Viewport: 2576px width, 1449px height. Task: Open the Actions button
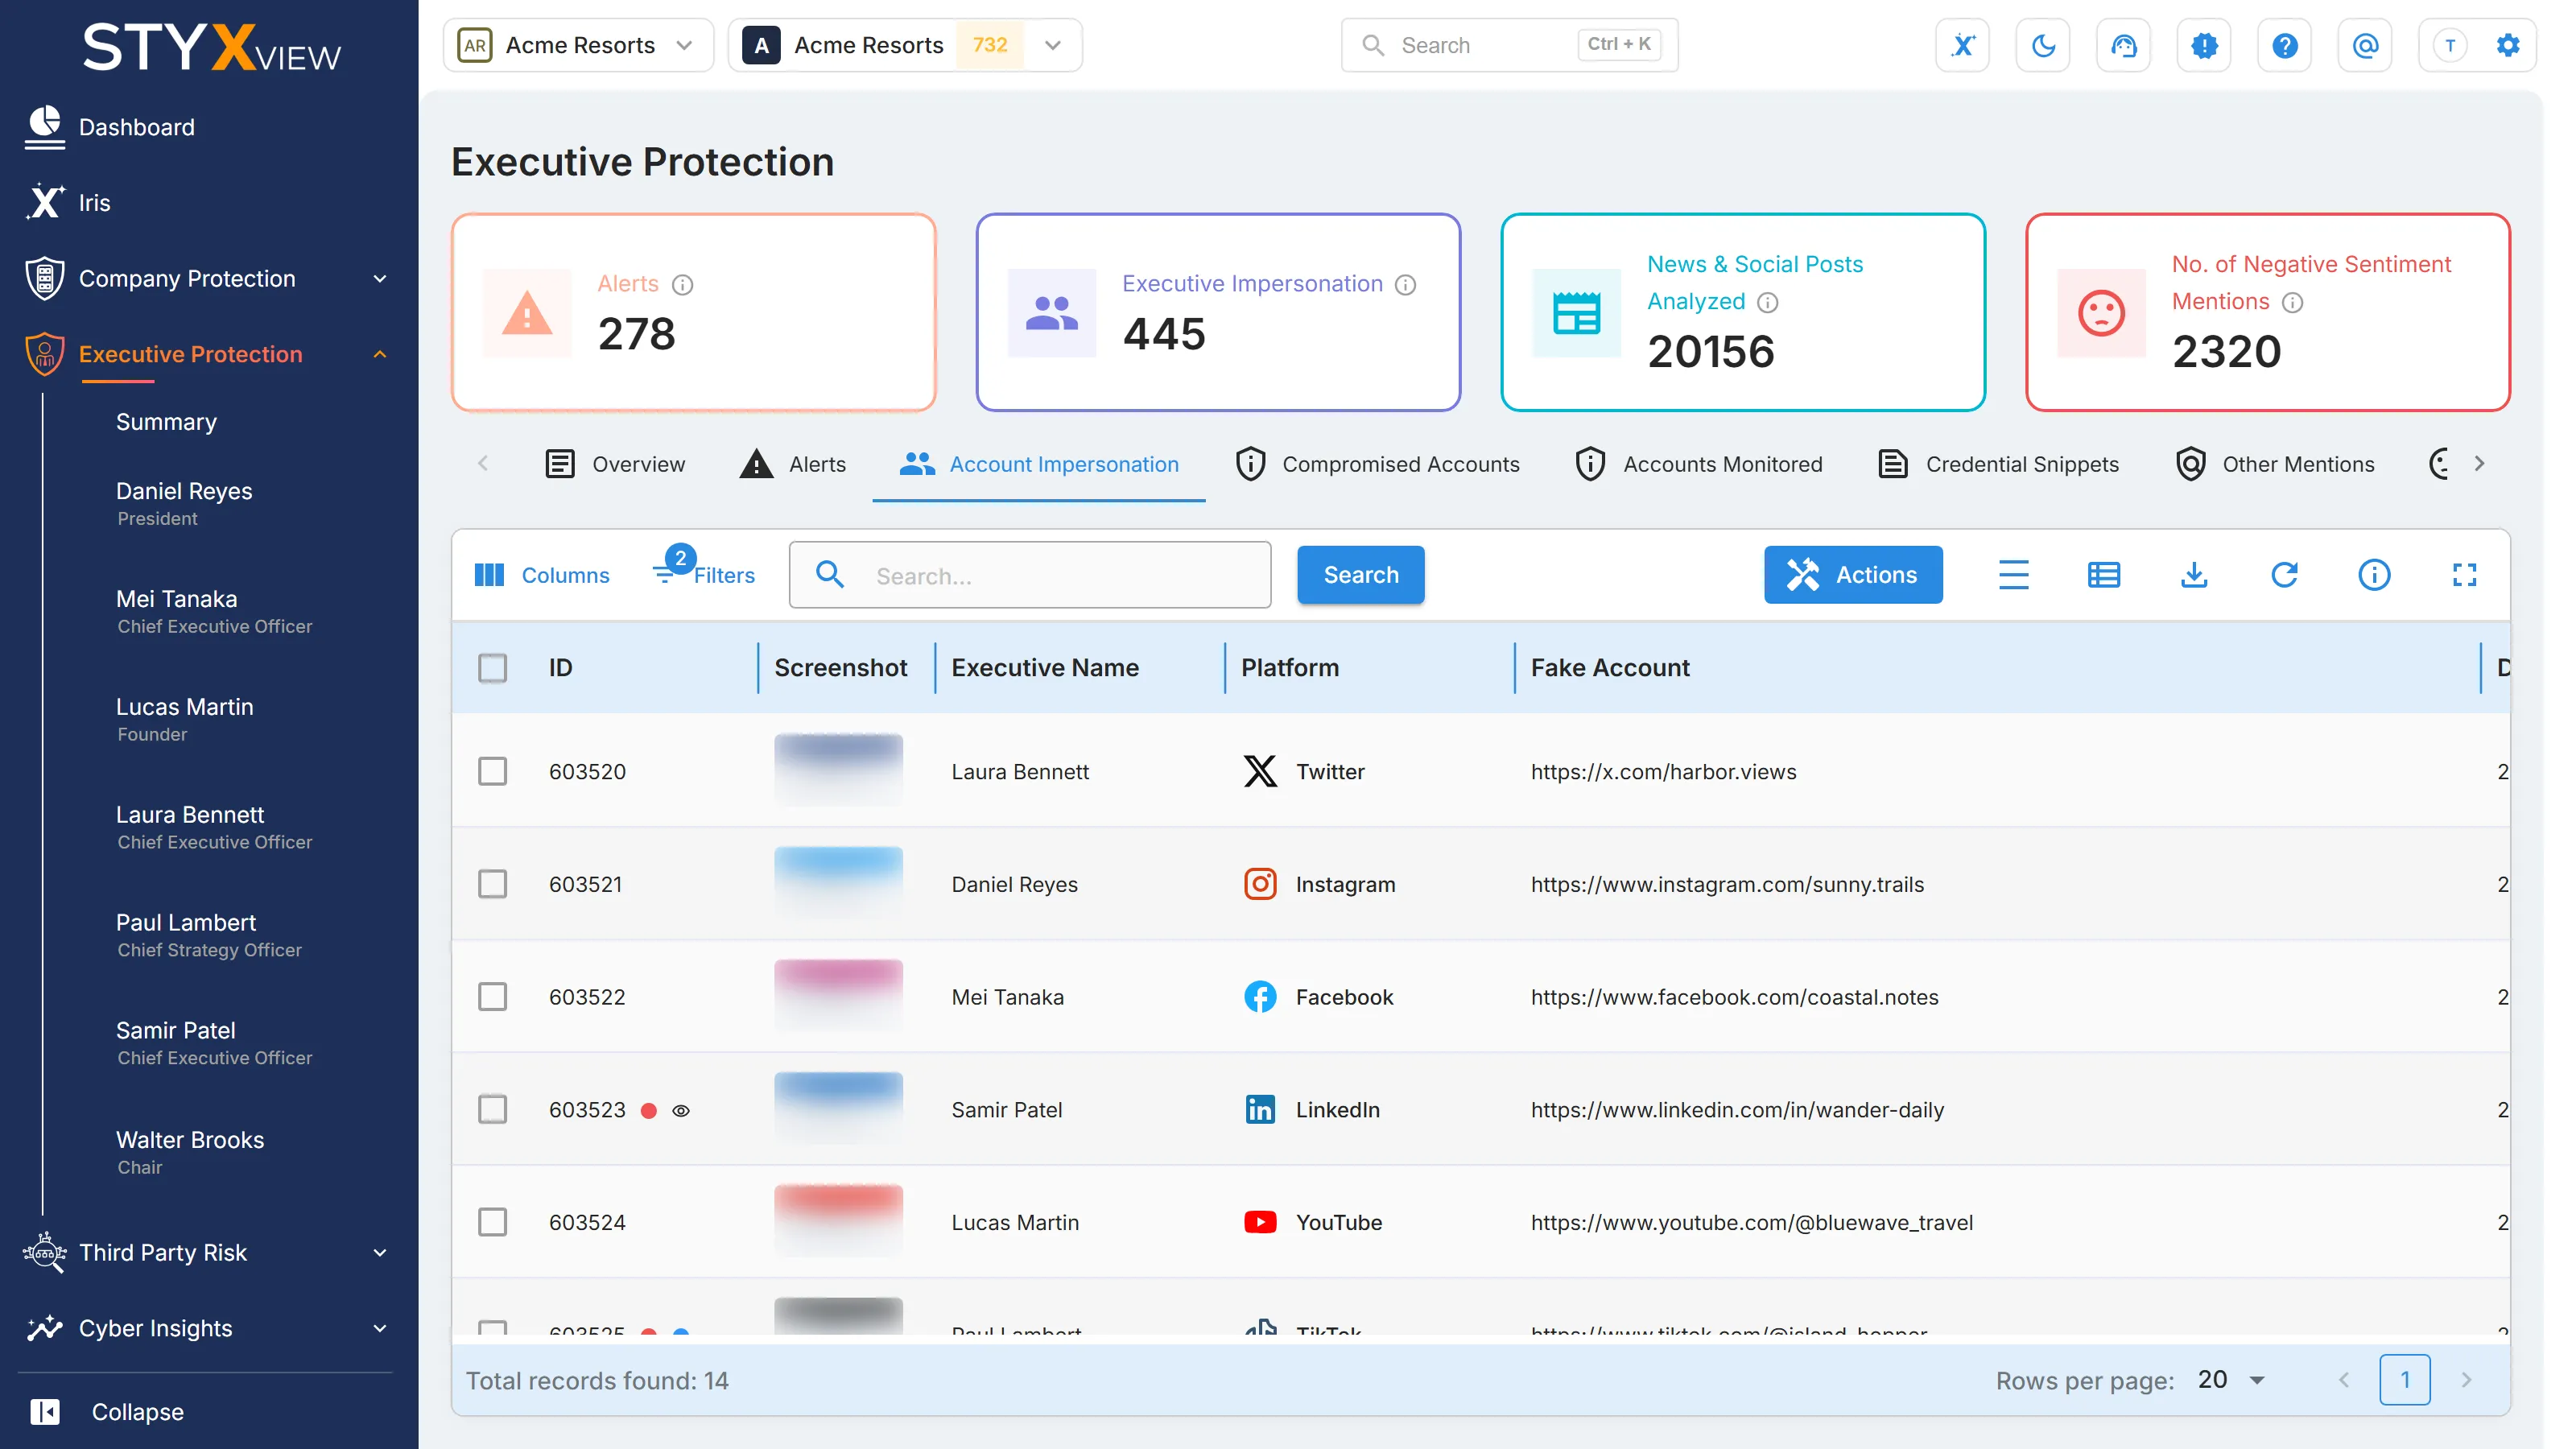1853,575
